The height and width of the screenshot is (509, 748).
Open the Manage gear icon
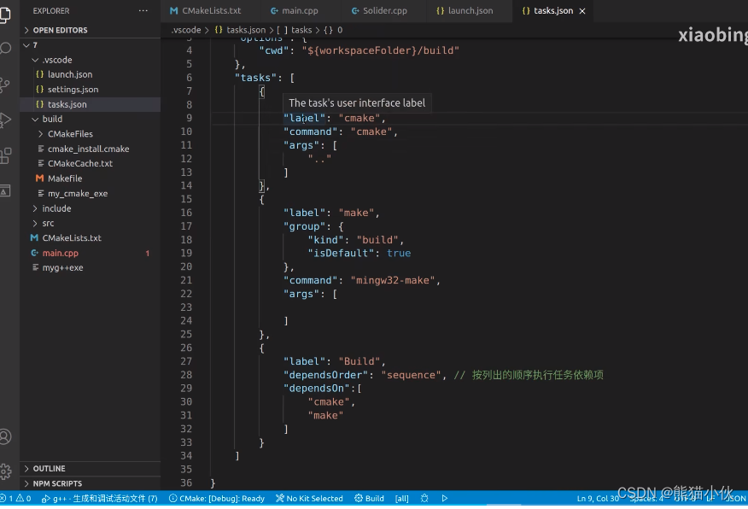tap(5, 471)
